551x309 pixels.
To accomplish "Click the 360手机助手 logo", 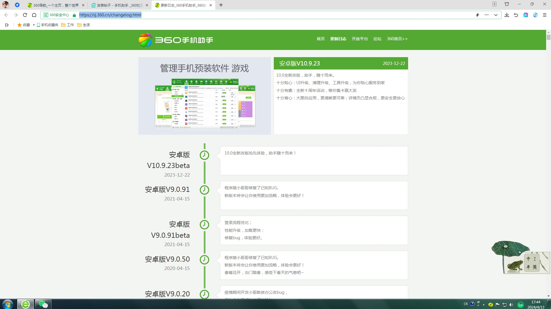I will [176, 40].
